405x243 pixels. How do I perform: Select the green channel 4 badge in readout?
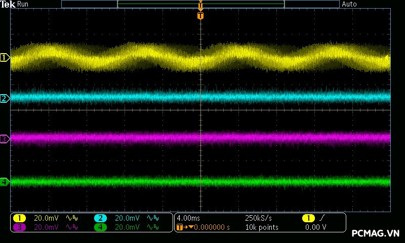point(100,227)
